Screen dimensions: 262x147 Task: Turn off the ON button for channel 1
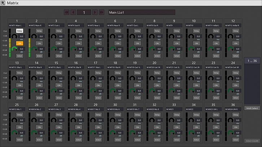point(19,43)
